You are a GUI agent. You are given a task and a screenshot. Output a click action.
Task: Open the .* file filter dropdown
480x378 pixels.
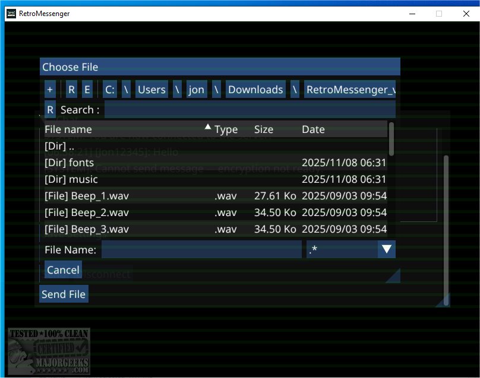pos(351,249)
